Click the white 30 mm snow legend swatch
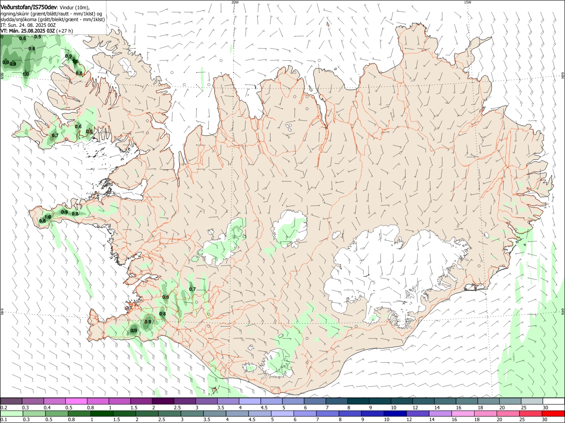The height and width of the screenshot is (423, 565). (x=553, y=401)
